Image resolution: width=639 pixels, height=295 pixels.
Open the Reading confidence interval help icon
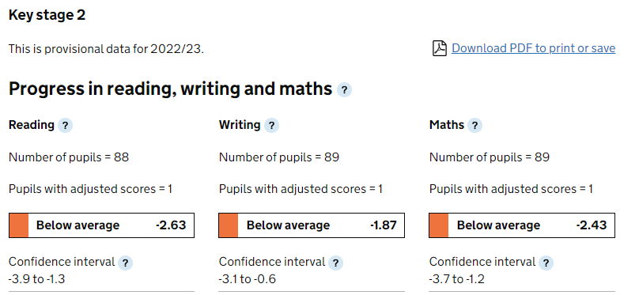125,263
